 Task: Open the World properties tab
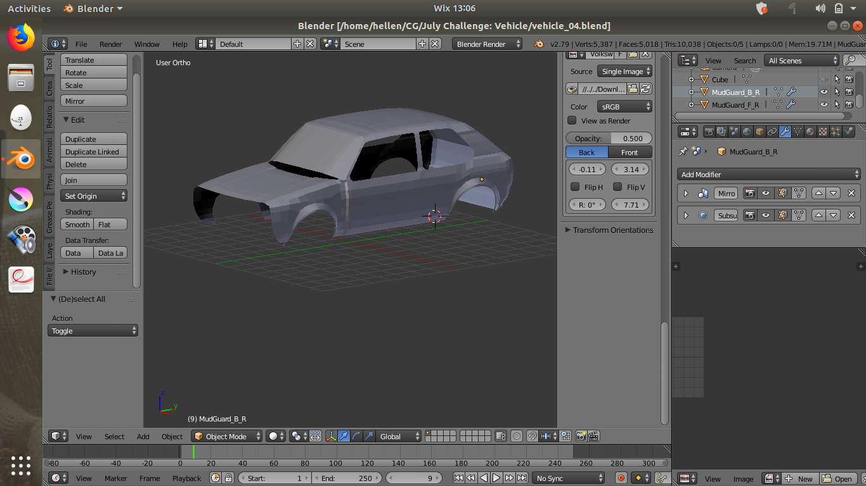coord(747,132)
